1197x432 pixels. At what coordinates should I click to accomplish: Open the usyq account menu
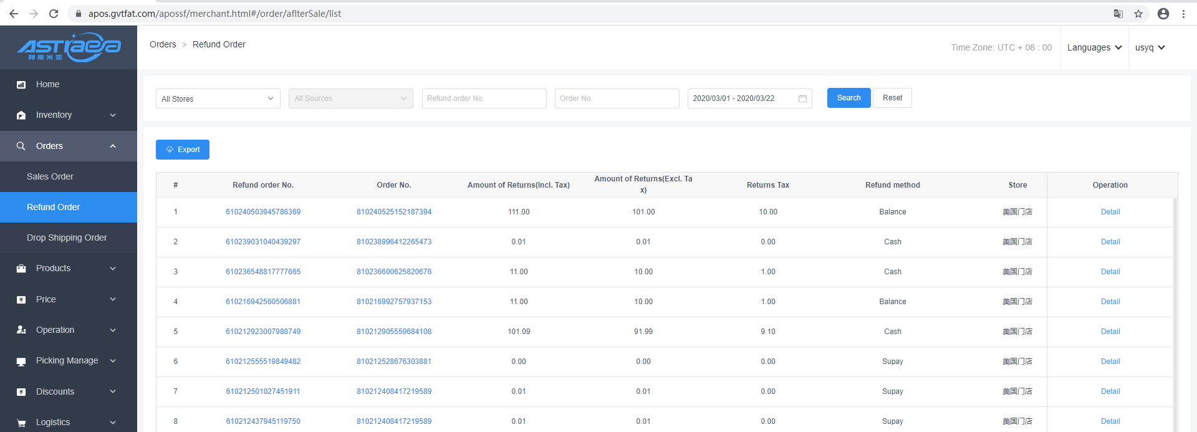coord(1150,47)
